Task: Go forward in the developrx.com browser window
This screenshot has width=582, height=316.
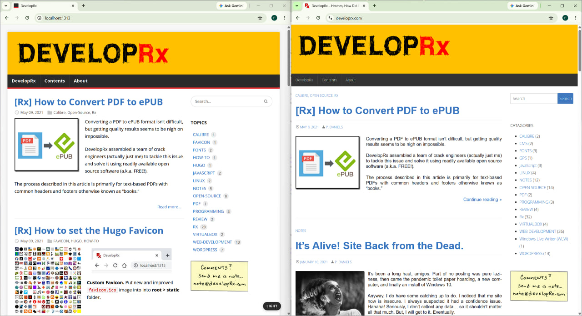Action: 308,18
